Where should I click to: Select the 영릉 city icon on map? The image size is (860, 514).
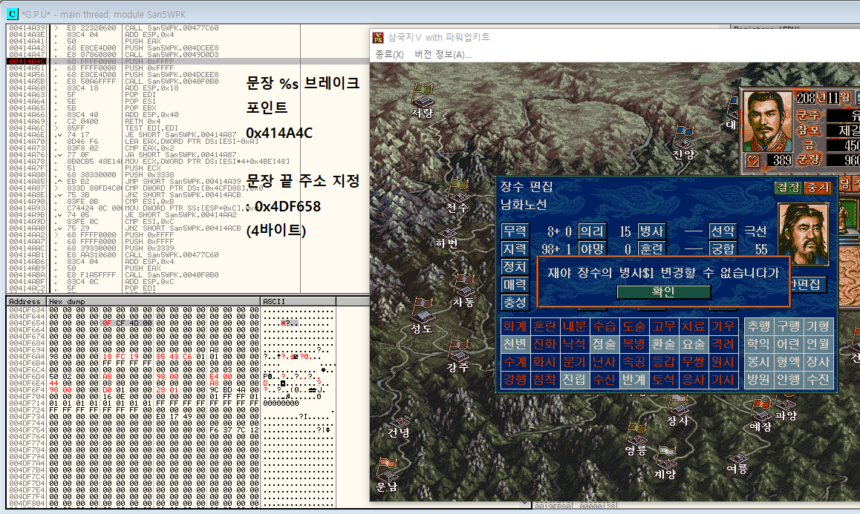click(636, 434)
